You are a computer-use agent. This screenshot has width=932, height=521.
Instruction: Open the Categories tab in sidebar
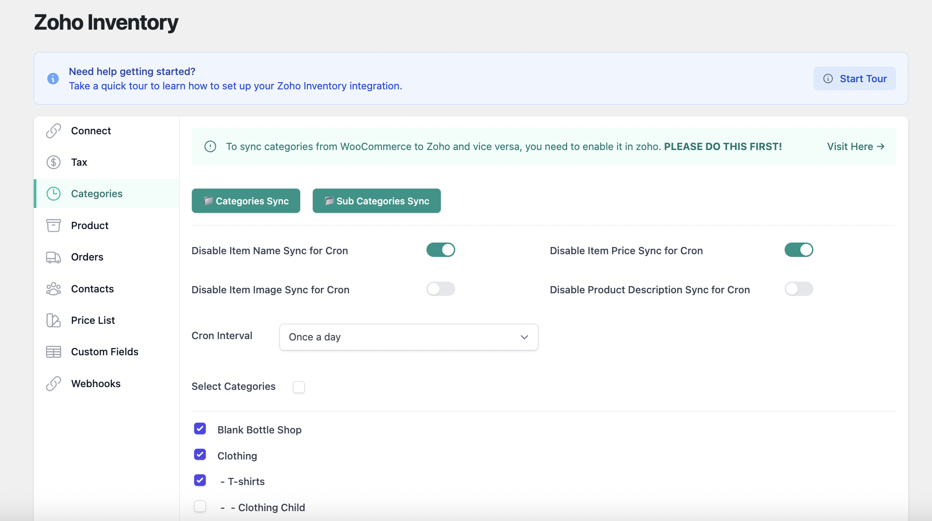click(x=97, y=194)
